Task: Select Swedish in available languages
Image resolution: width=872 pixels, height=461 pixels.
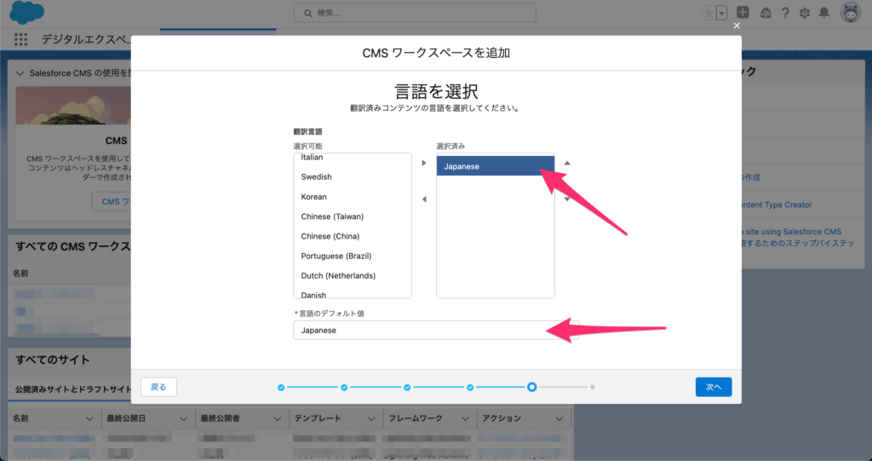Action: pos(353,177)
